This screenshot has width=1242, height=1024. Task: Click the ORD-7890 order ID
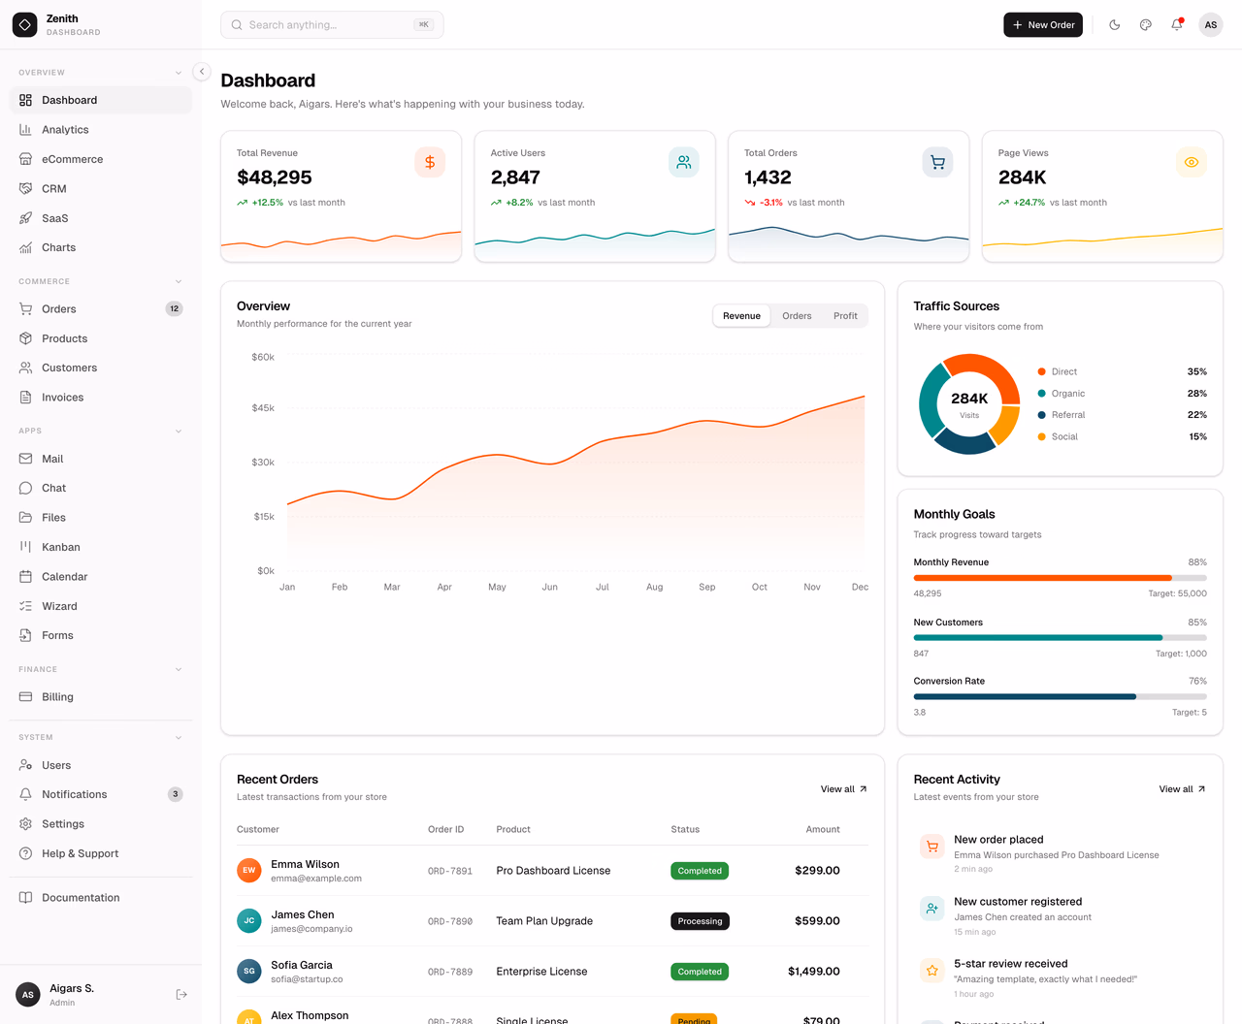pos(450,922)
